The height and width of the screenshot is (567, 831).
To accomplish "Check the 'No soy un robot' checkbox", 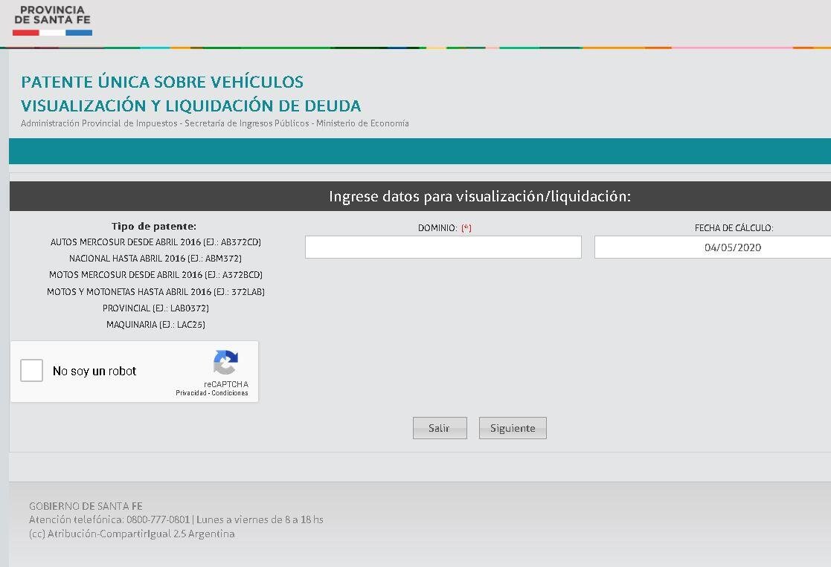I will pos(31,370).
